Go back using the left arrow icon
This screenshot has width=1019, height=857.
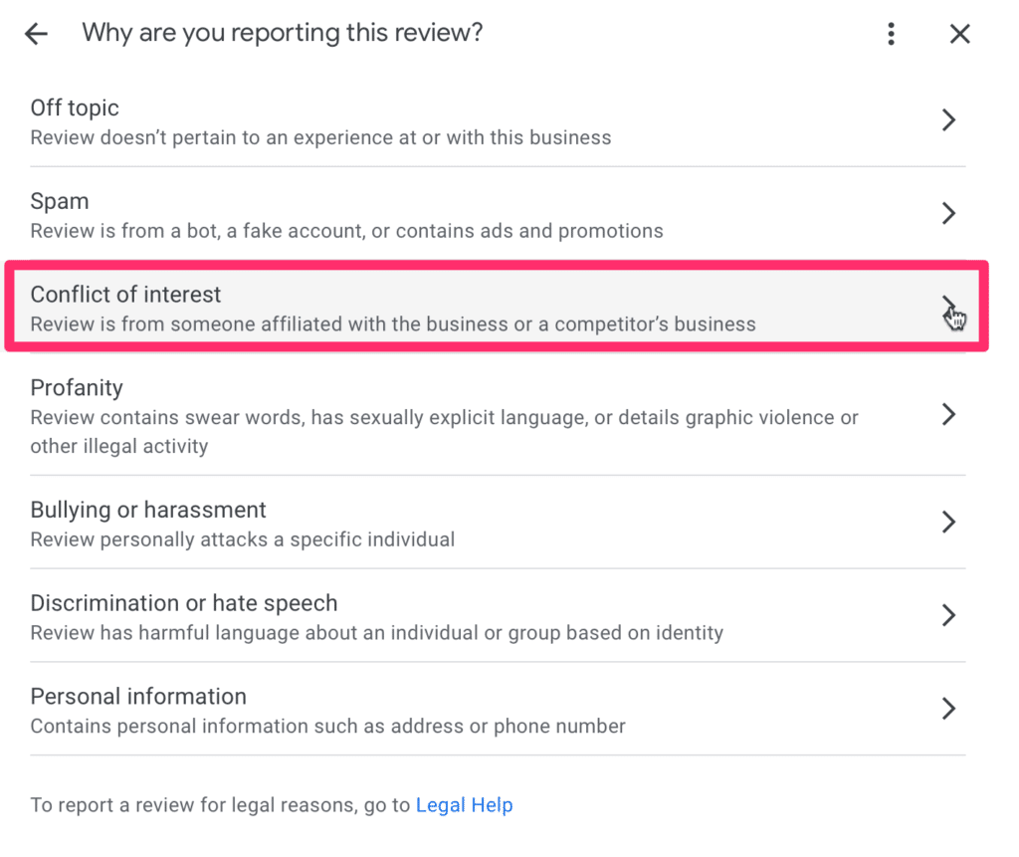tap(37, 33)
